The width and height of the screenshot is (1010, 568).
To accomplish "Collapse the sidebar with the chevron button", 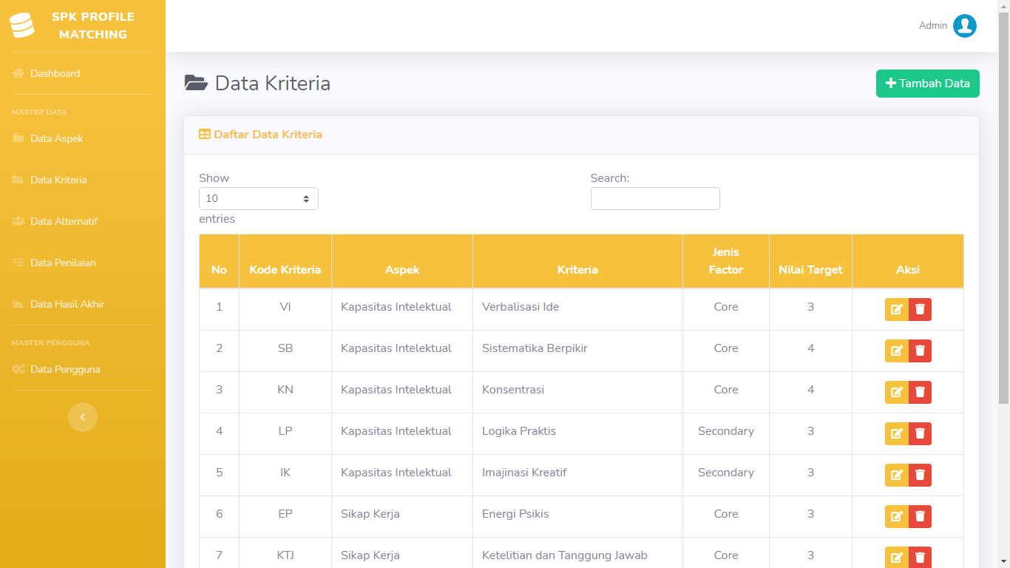I will pos(83,417).
